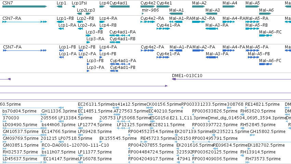Click EST RH52845.5prime
The width and height of the screenshot is (291, 164).
[258, 125]
